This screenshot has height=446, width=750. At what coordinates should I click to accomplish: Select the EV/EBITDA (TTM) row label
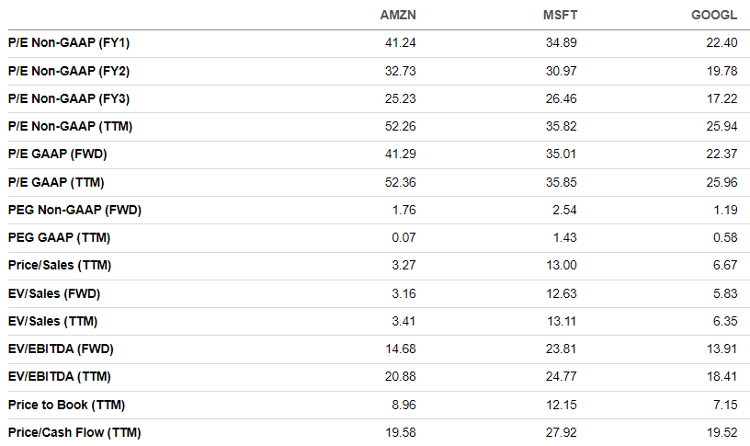[60, 377]
